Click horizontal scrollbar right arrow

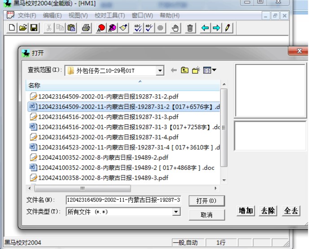tap(215, 188)
